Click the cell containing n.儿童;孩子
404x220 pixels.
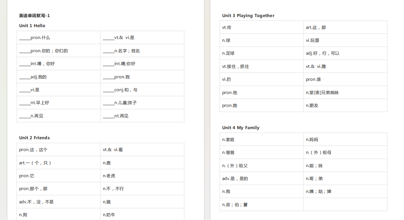[x=142, y=103]
